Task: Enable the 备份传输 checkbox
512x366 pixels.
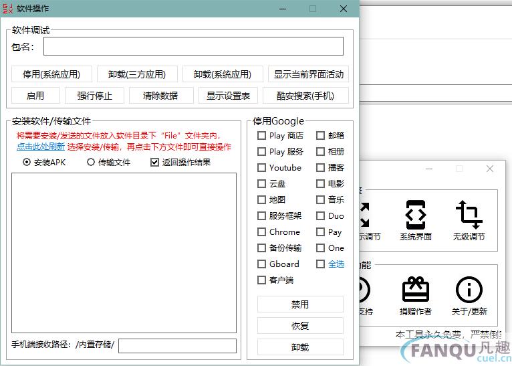Action: [261, 248]
